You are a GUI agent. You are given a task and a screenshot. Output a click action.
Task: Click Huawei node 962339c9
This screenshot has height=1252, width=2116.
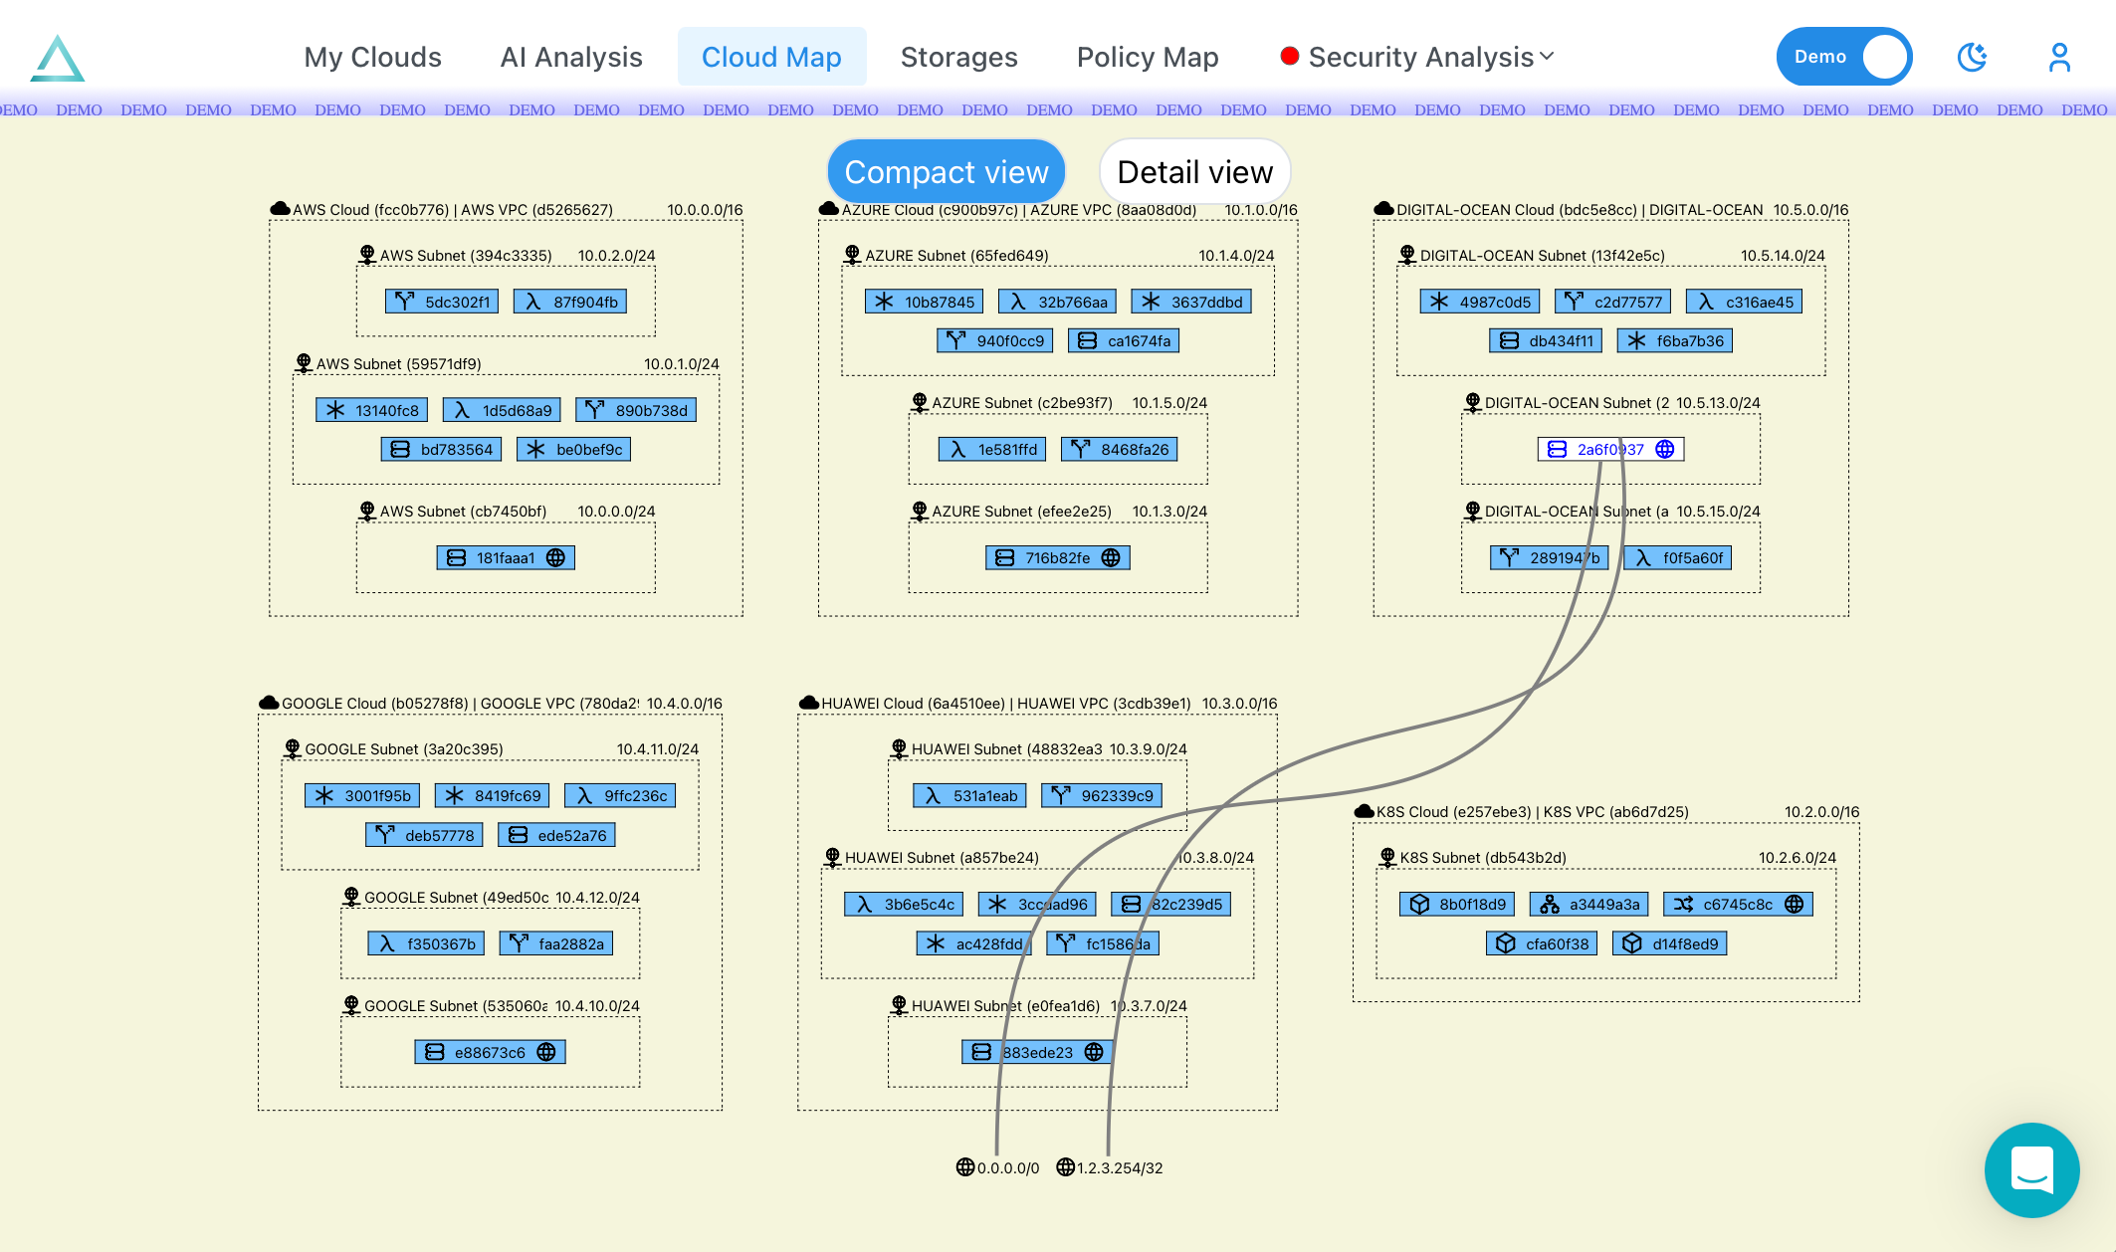tap(1102, 796)
